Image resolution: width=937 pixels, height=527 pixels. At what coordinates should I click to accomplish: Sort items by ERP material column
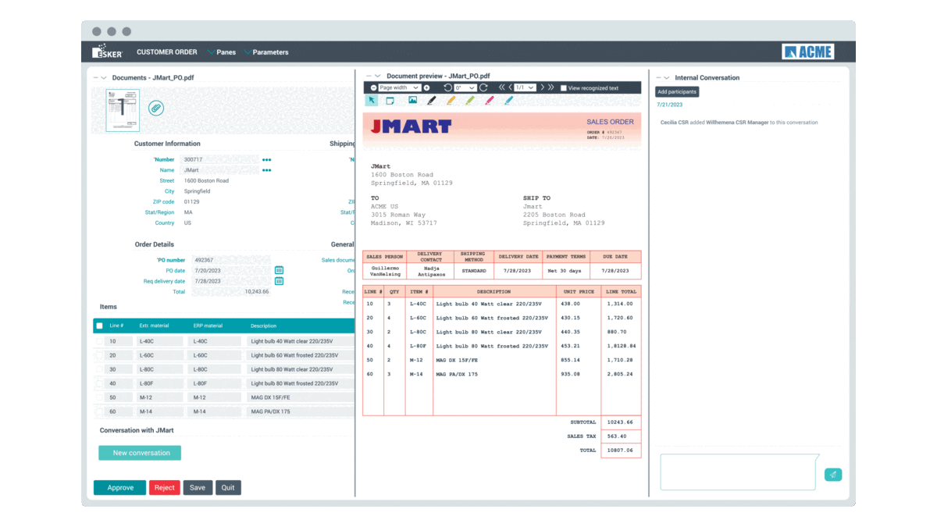(208, 326)
